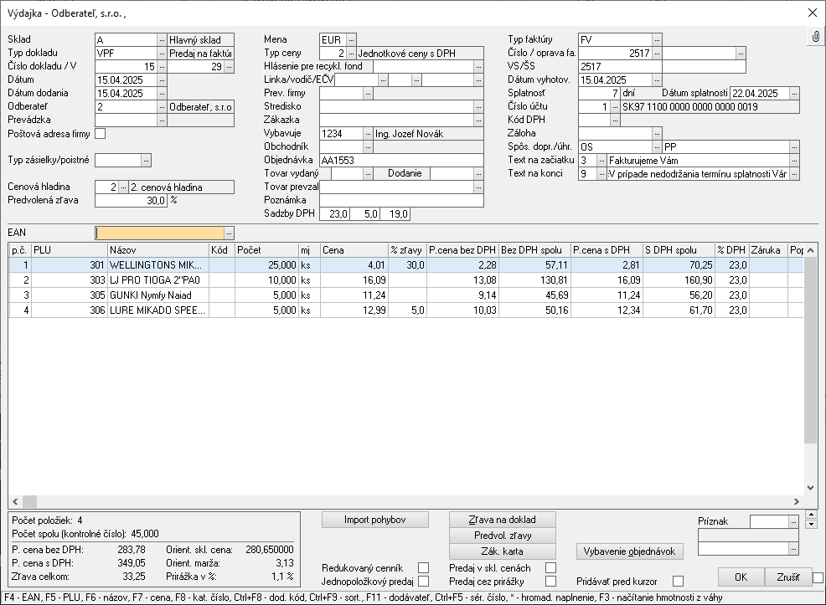The height and width of the screenshot is (605, 826).
Task: Open the Cenová hladina lookup button
Action: [123, 187]
